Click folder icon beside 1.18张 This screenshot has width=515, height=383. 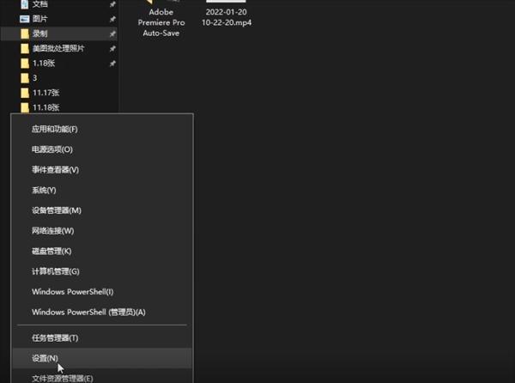[25, 63]
